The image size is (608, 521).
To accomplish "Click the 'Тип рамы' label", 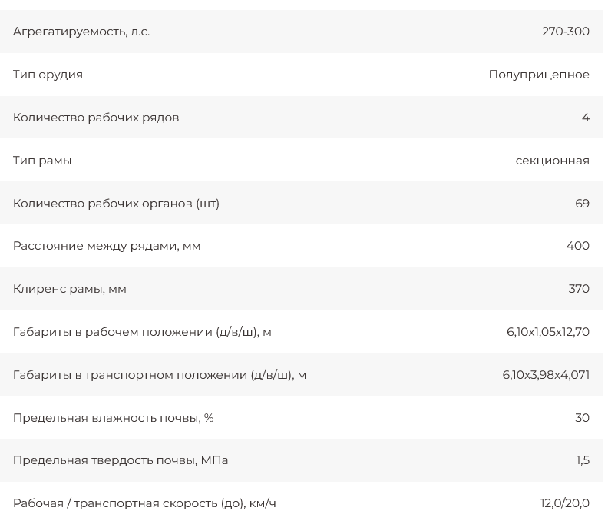I will (x=42, y=161).
